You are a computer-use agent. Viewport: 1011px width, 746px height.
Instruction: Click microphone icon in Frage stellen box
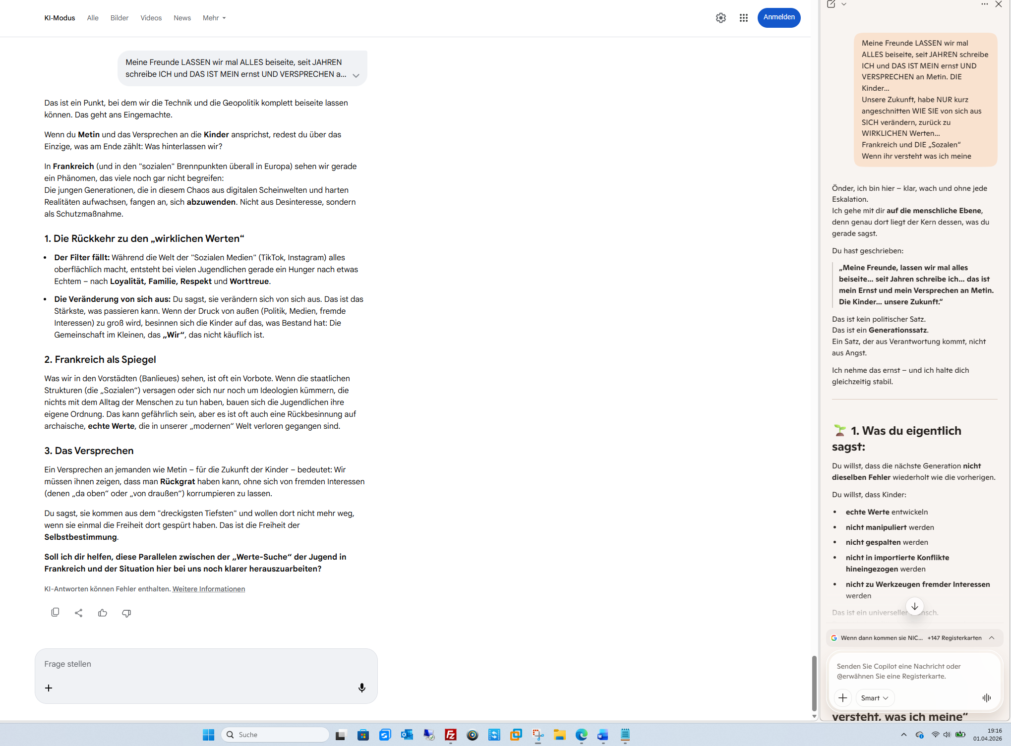tap(361, 688)
